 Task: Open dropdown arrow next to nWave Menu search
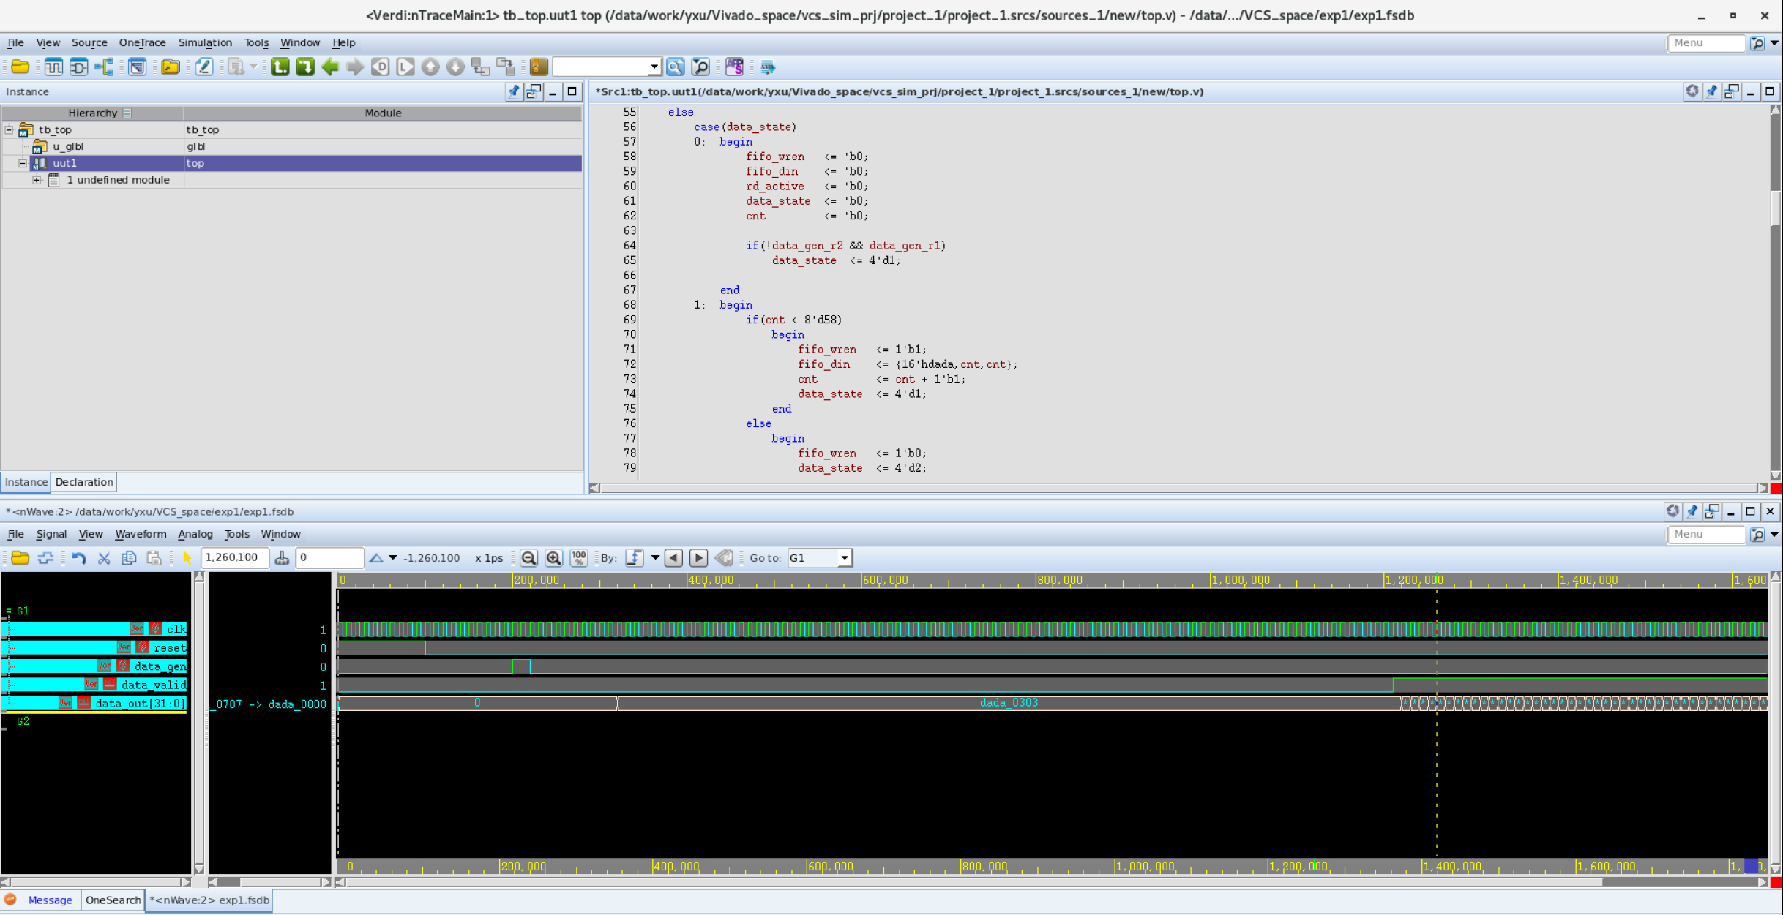(1775, 535)
